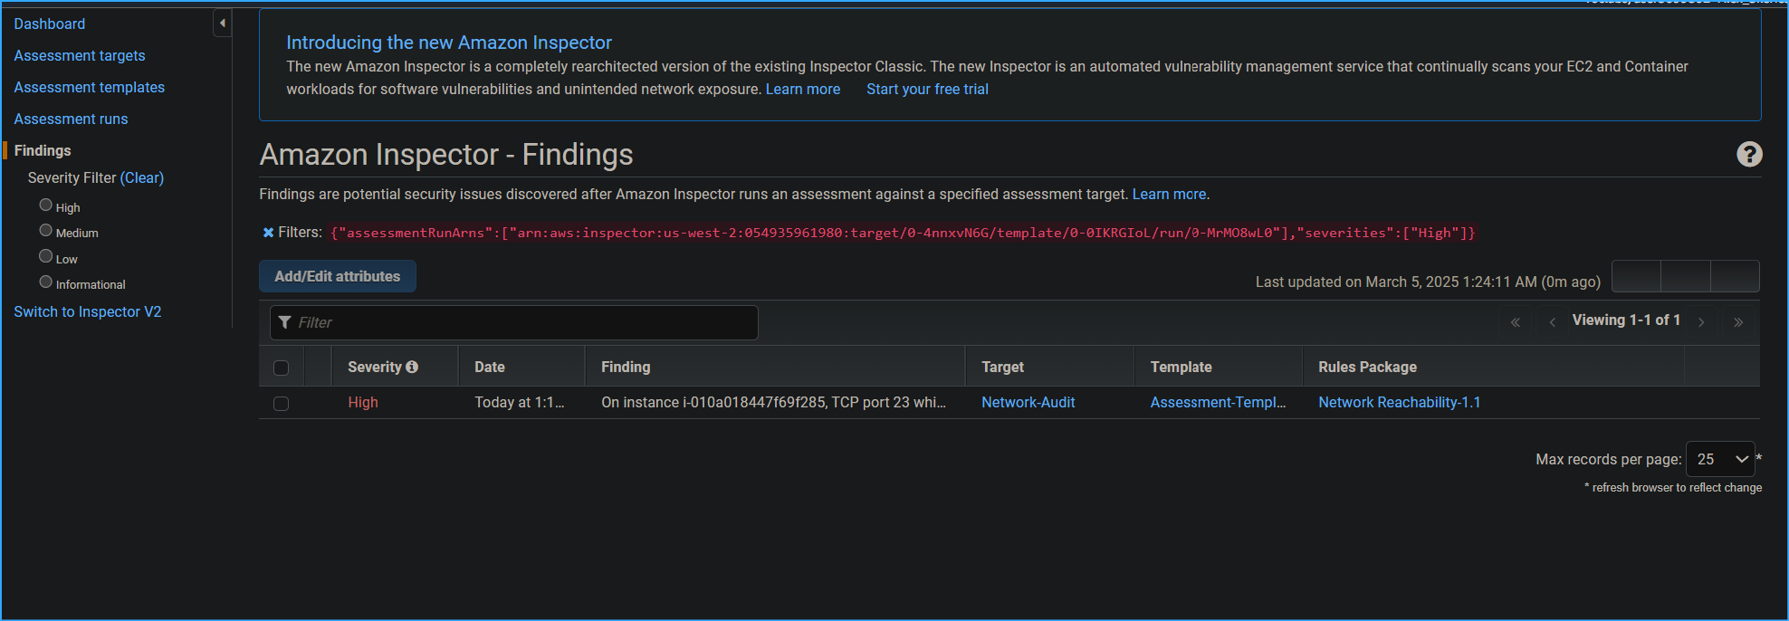Go to next page of findings

1701,322
